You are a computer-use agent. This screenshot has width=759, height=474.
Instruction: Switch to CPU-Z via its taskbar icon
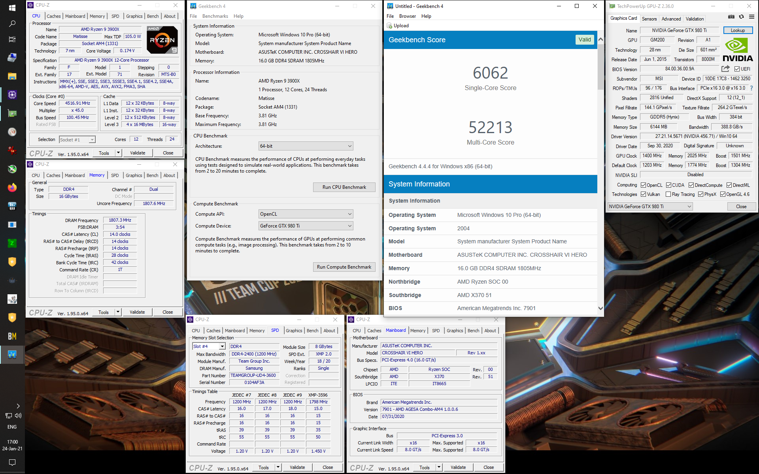(x=12, y=95)
